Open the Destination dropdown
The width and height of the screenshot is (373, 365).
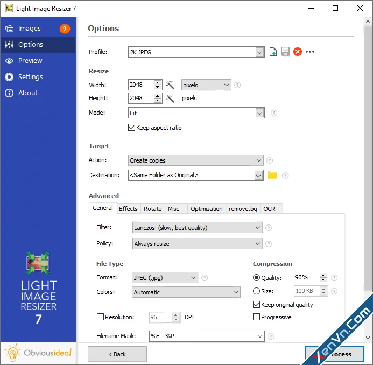click(x=258, y=176)
